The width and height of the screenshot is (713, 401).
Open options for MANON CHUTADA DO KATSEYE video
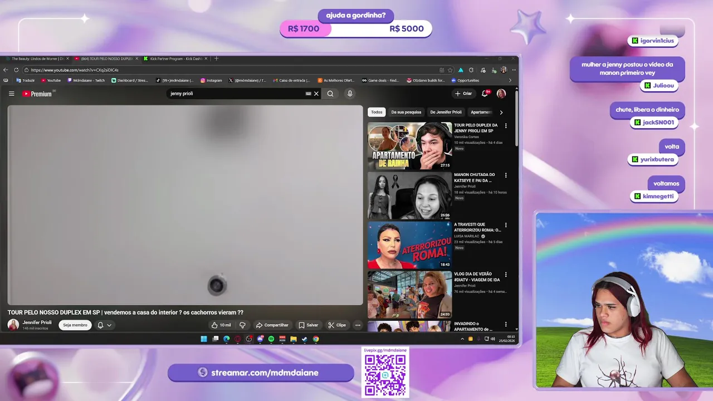click(506, 175)
